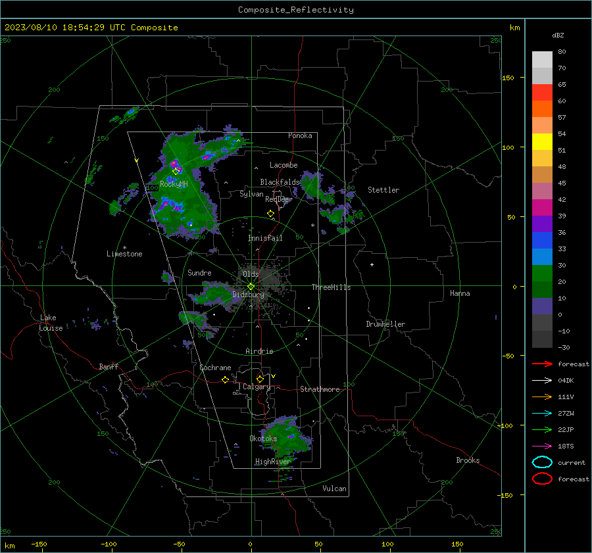The height and width of the screenshot is (553, 592).
Task: Click the cyan 27ZW arrow in legend
Action: [542, 414]
